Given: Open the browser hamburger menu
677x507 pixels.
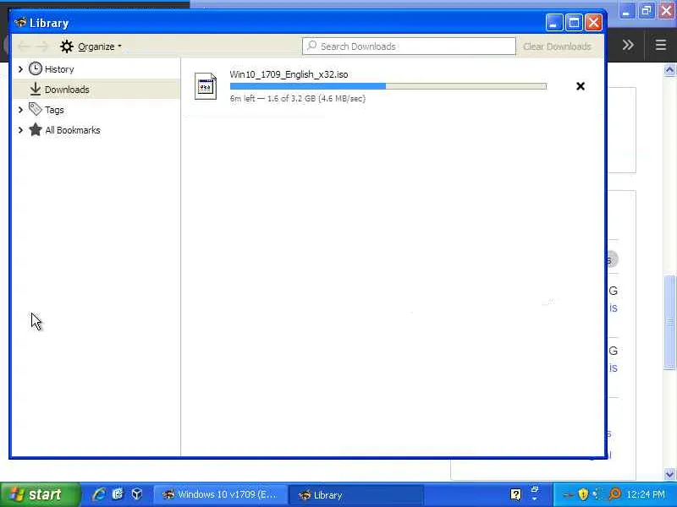Looking at the screenshot, I should (661, 45).
